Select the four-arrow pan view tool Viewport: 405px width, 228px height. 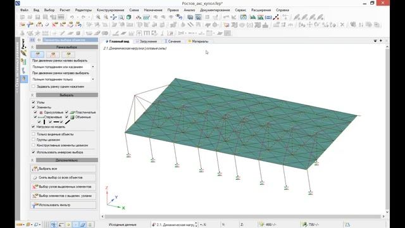pyautogui.click(x=113, y=17)
